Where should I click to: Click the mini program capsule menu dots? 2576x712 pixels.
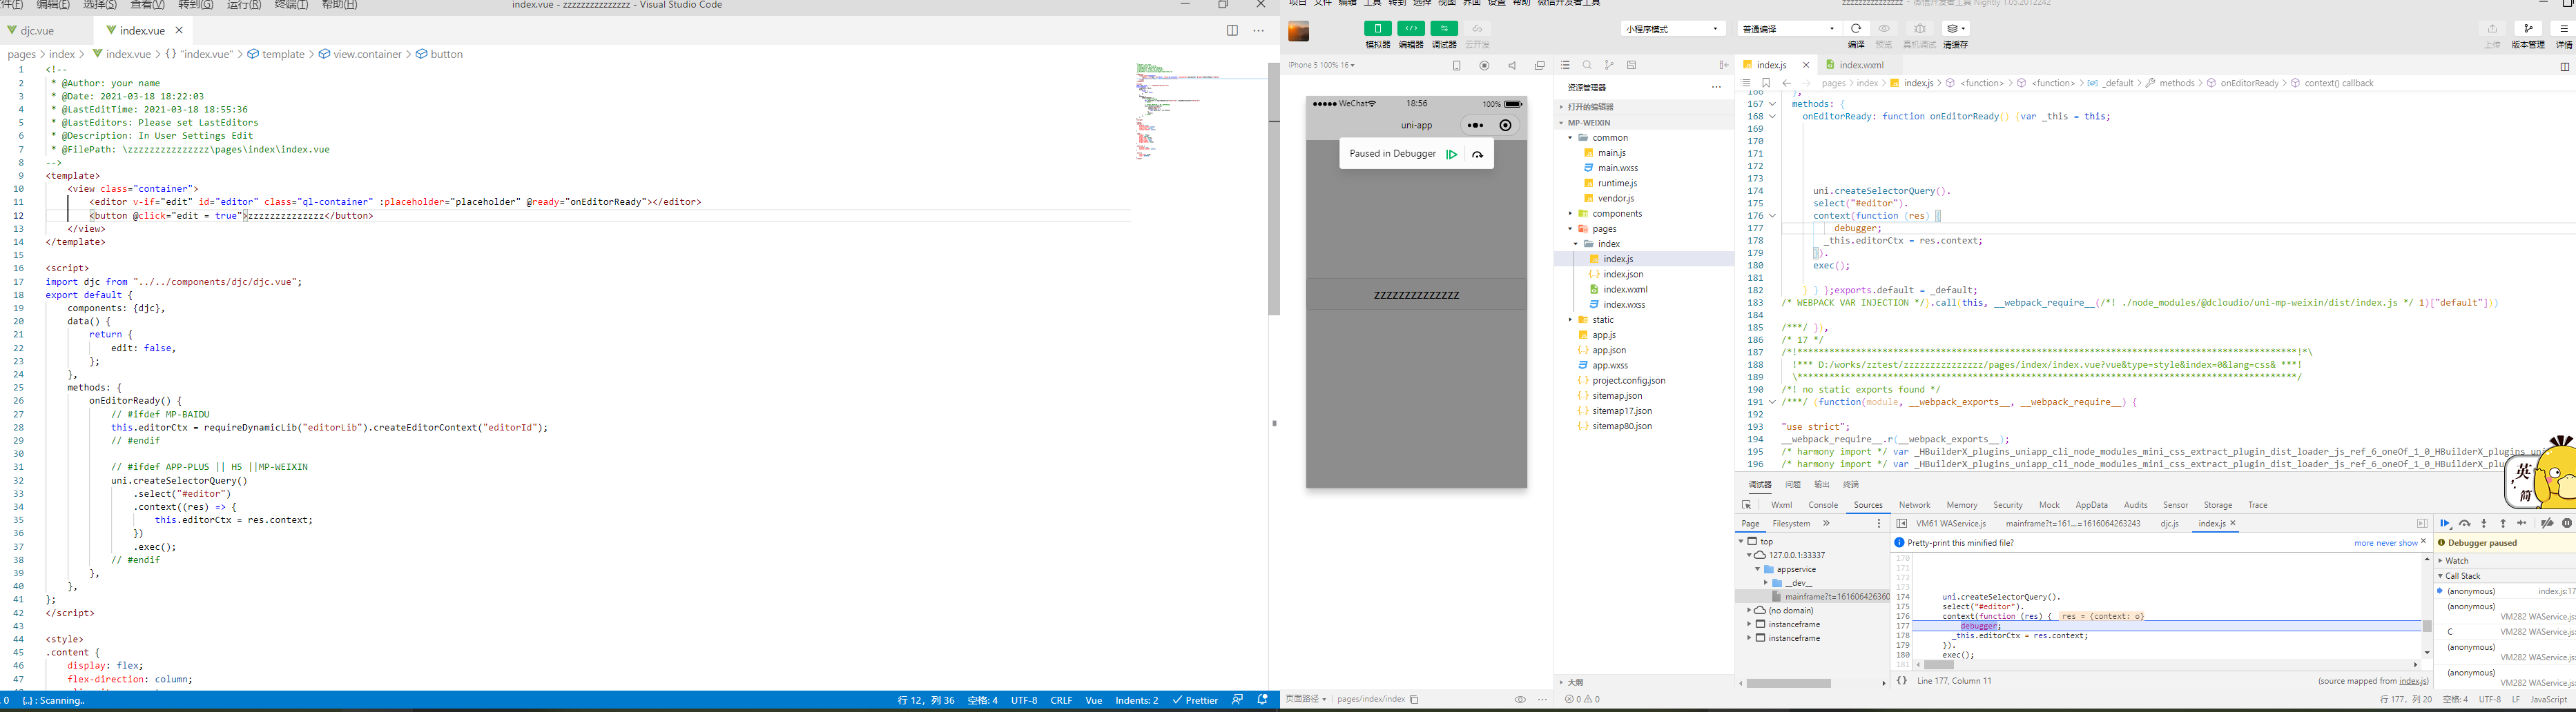click(x=1475, y=126)
